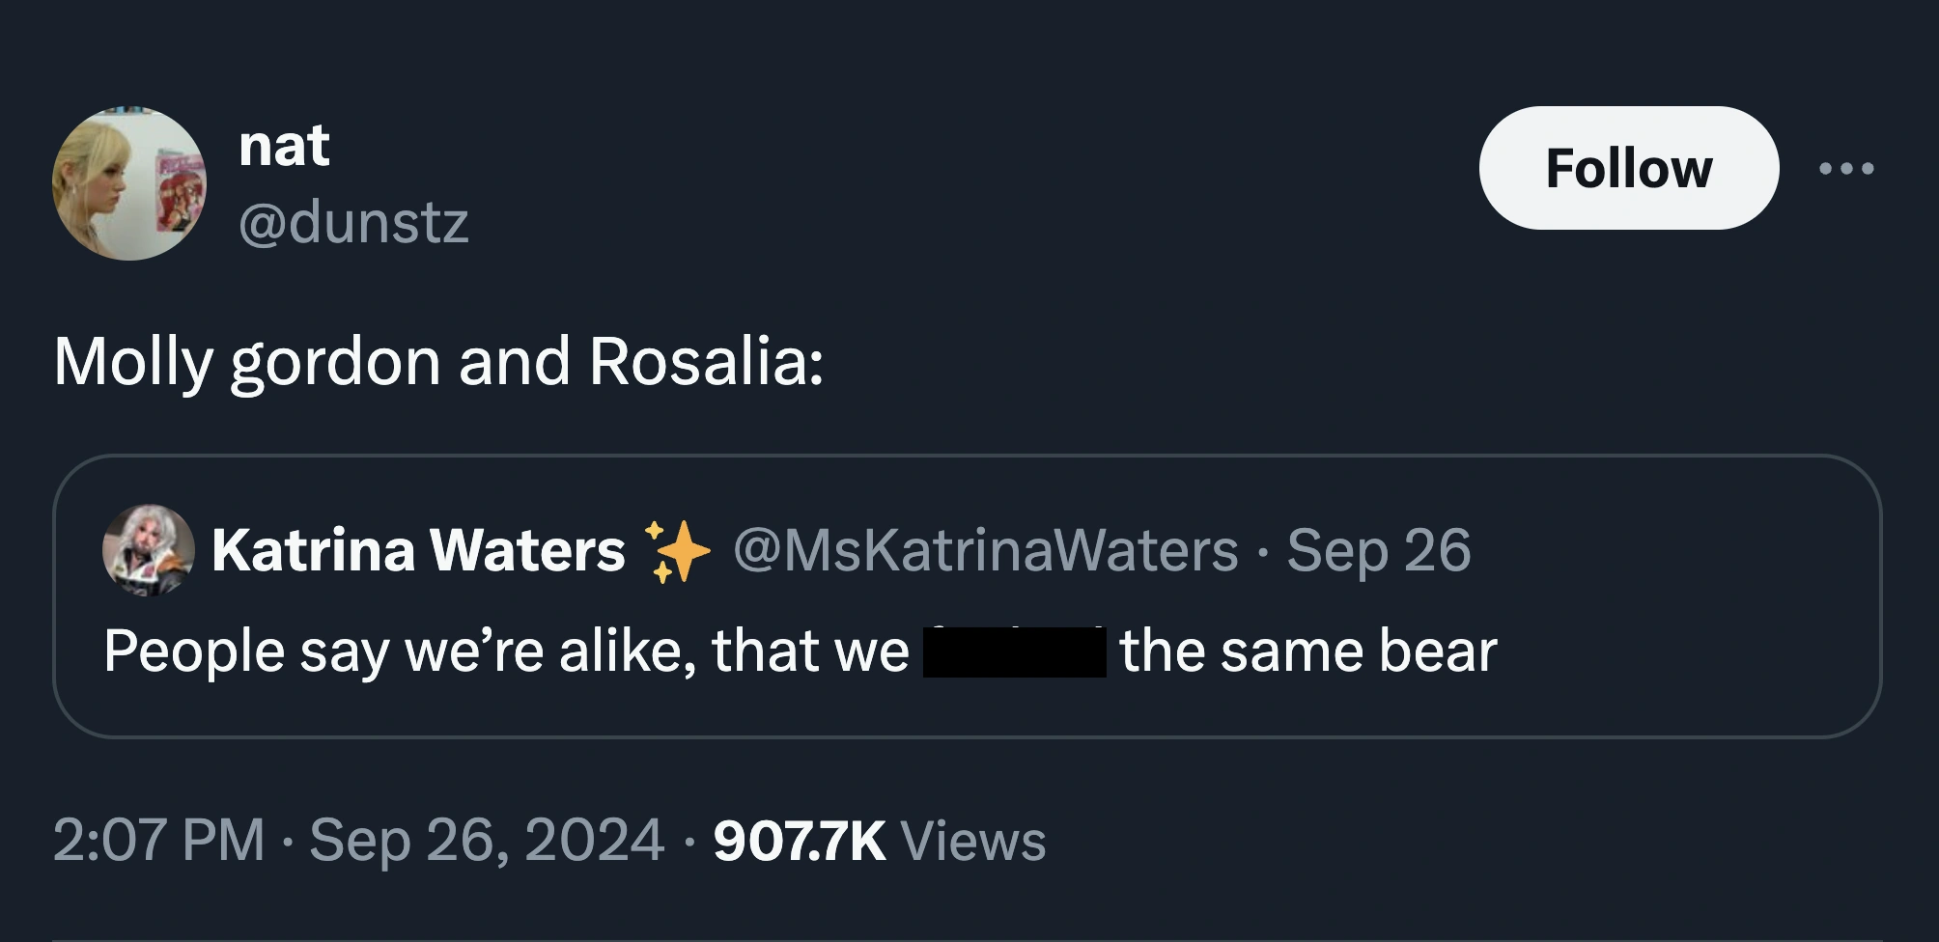Click the Sep 26, 2024 date
Image resolution: width=1939 pixels, height=942 pixels.
tap(487, 840)
